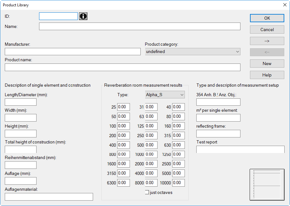This screenshot has height=206, width=290.
Task: Click into the Name field
Action: (140, 26)
